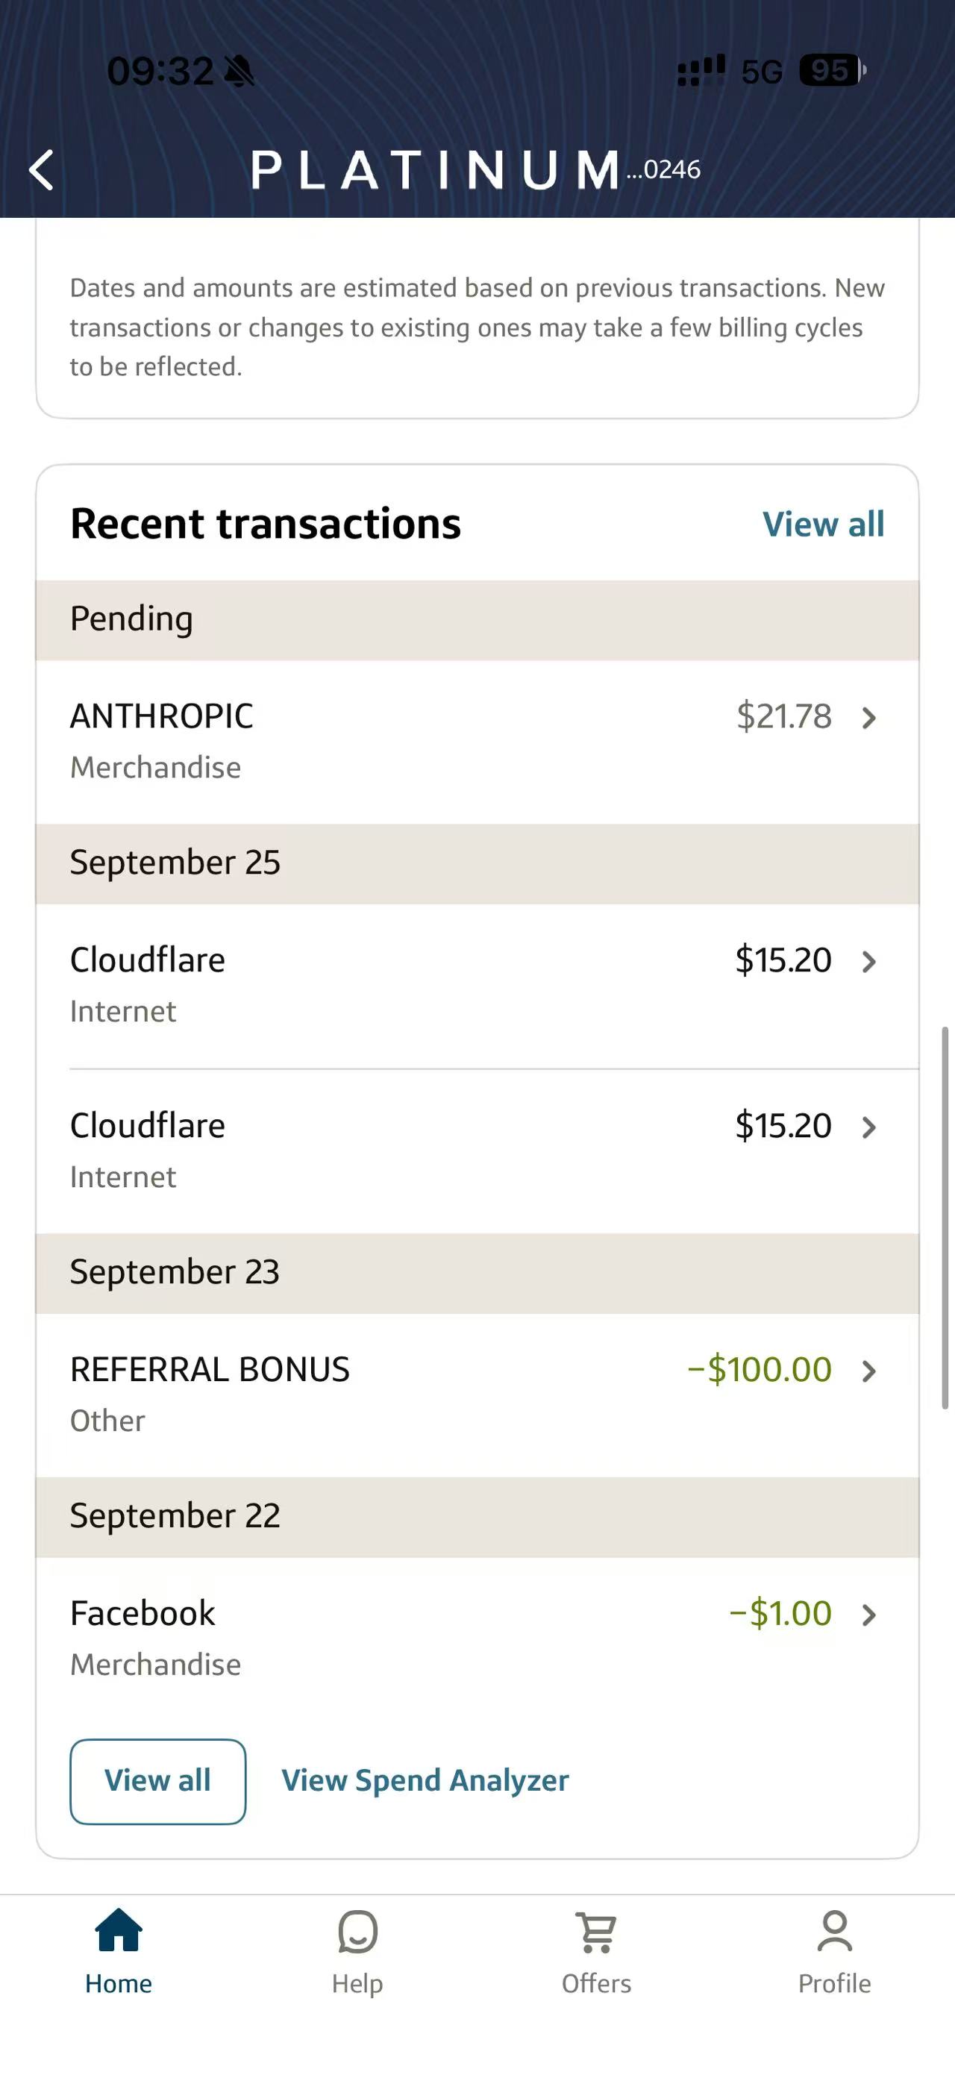
Task: Select the Offers tab label
Action: coord(597,1983)
